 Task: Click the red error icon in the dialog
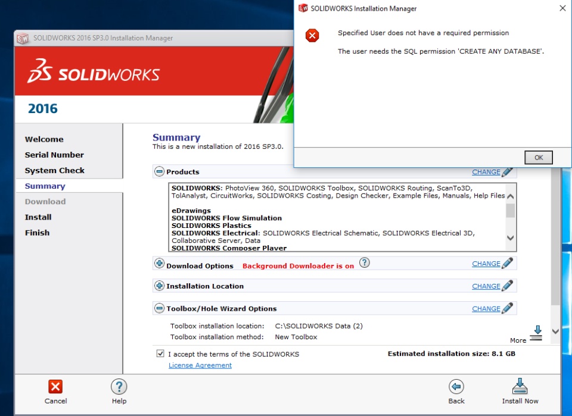[x=312, y=36]
